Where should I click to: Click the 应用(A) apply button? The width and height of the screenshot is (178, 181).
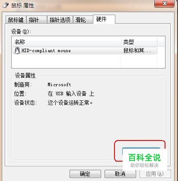click(155, 174)
